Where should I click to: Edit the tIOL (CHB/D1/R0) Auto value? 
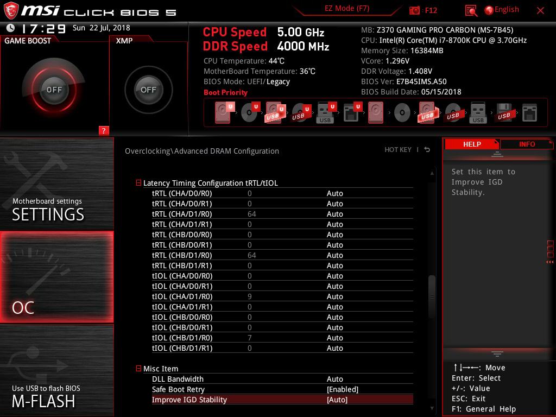point(334,338)
